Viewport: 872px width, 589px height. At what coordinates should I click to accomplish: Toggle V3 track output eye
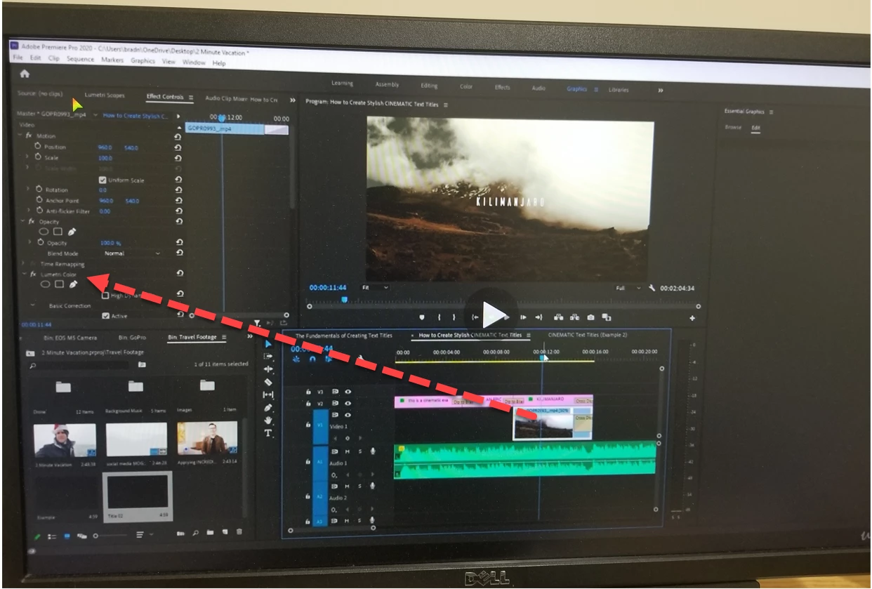(348, 392)
